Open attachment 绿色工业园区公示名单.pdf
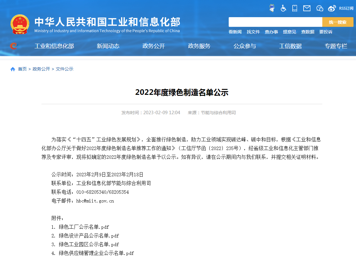 coord(89,244)
